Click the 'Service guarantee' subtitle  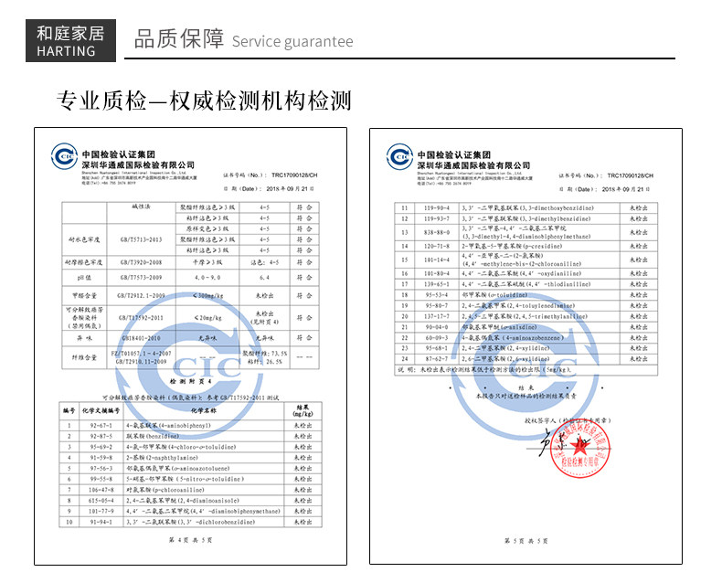(x=292, y=41)
